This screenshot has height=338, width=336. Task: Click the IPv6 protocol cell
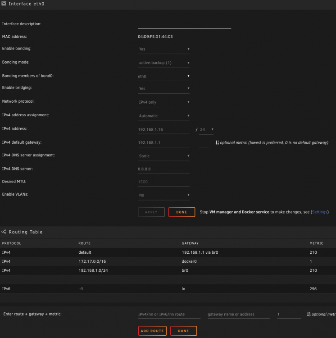6,288
